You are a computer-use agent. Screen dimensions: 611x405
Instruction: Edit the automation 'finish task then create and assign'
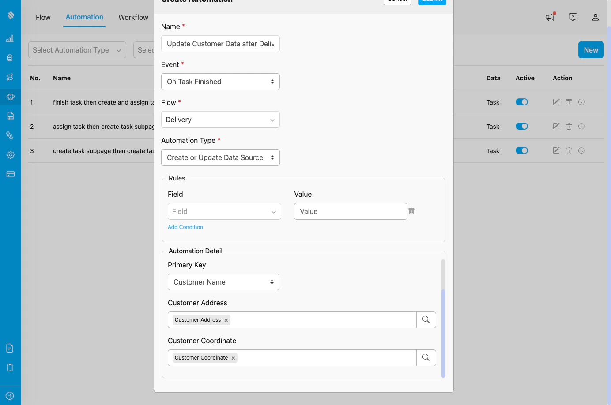click(556, 102)
